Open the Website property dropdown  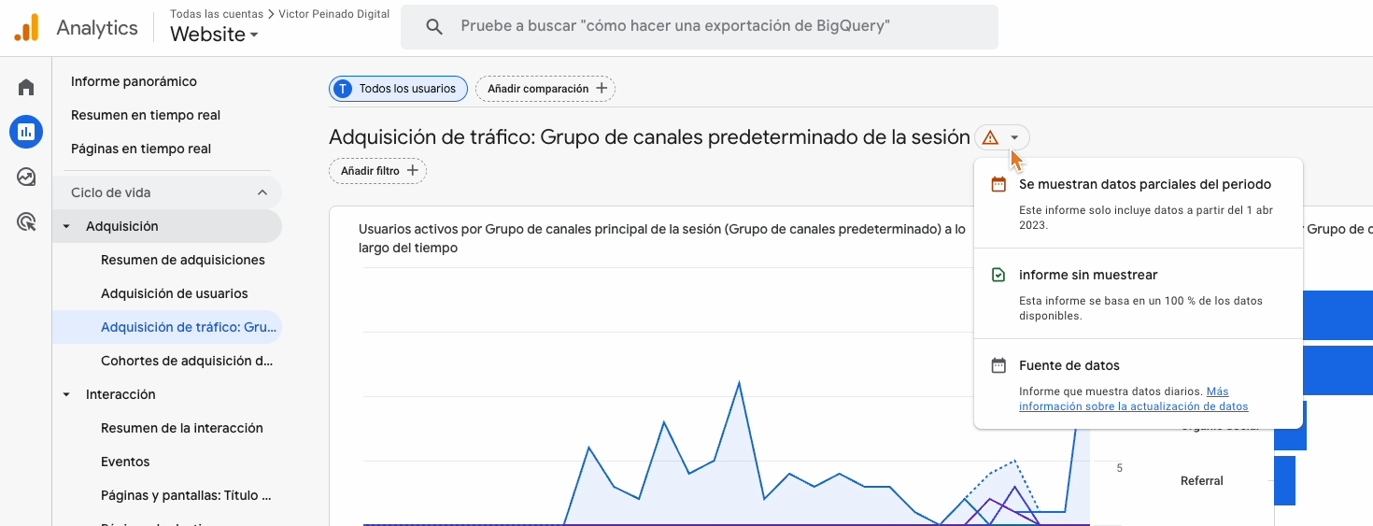pyautogui.click(x=214, y=35)
